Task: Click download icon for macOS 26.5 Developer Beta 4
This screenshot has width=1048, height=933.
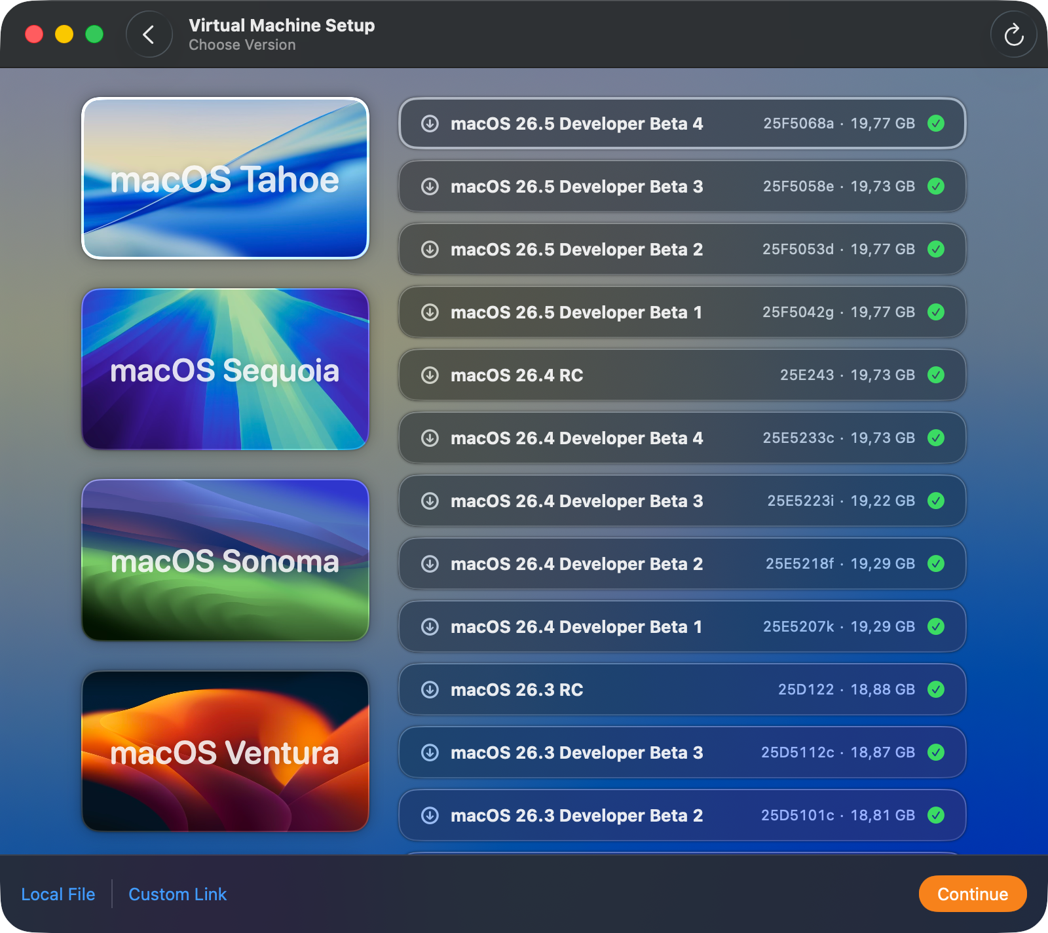Action: click(430, 124)
